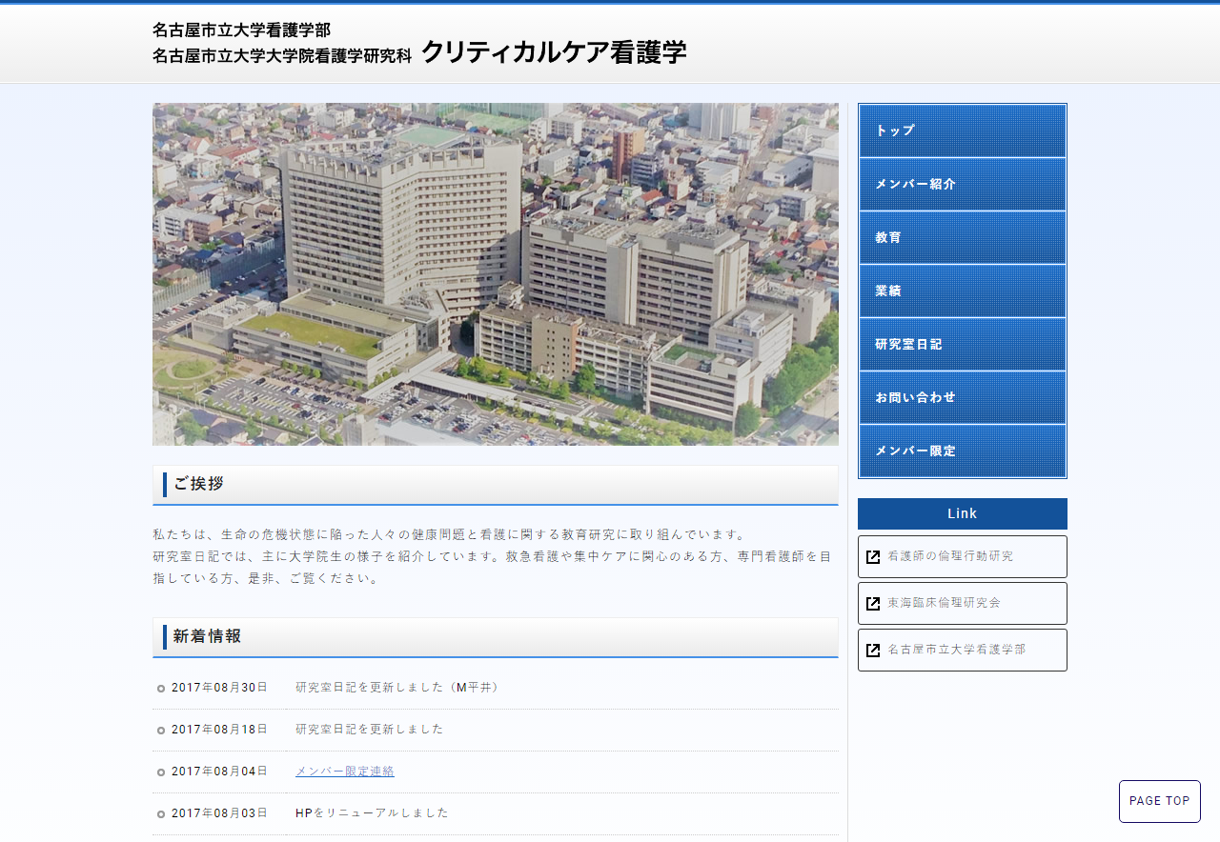Viewport: 1220px width, 842px height.
Task: Select the news date 2017年08月30日
Action: coord(219,688)
